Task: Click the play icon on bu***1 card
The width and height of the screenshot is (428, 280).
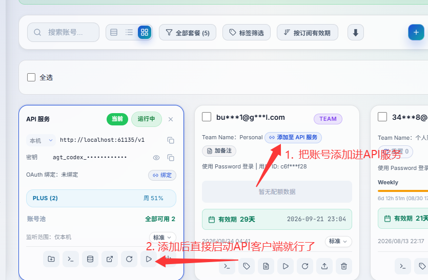Action: tap(286, 266)
